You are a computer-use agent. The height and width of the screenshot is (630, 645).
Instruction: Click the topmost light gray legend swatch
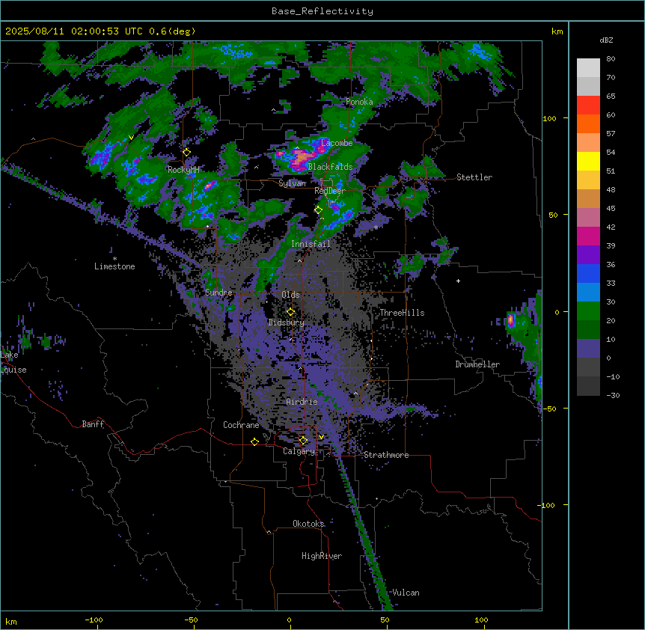(588, 68)
